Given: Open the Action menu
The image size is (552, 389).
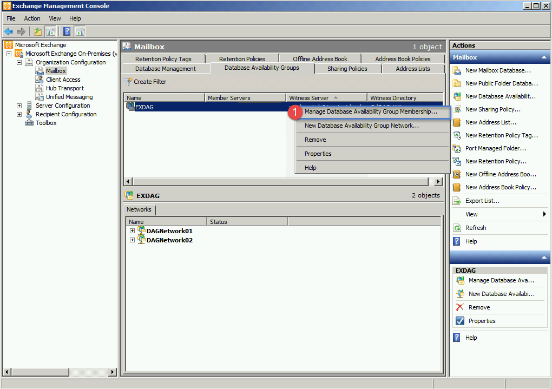Looking at the screenshot, I should tap(32, 18).
